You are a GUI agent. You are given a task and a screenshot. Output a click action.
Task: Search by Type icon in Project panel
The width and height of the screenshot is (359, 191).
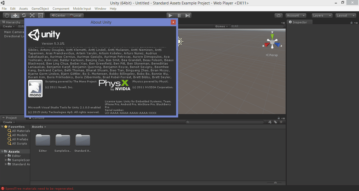pyautogui.click(x=270, y=122)
